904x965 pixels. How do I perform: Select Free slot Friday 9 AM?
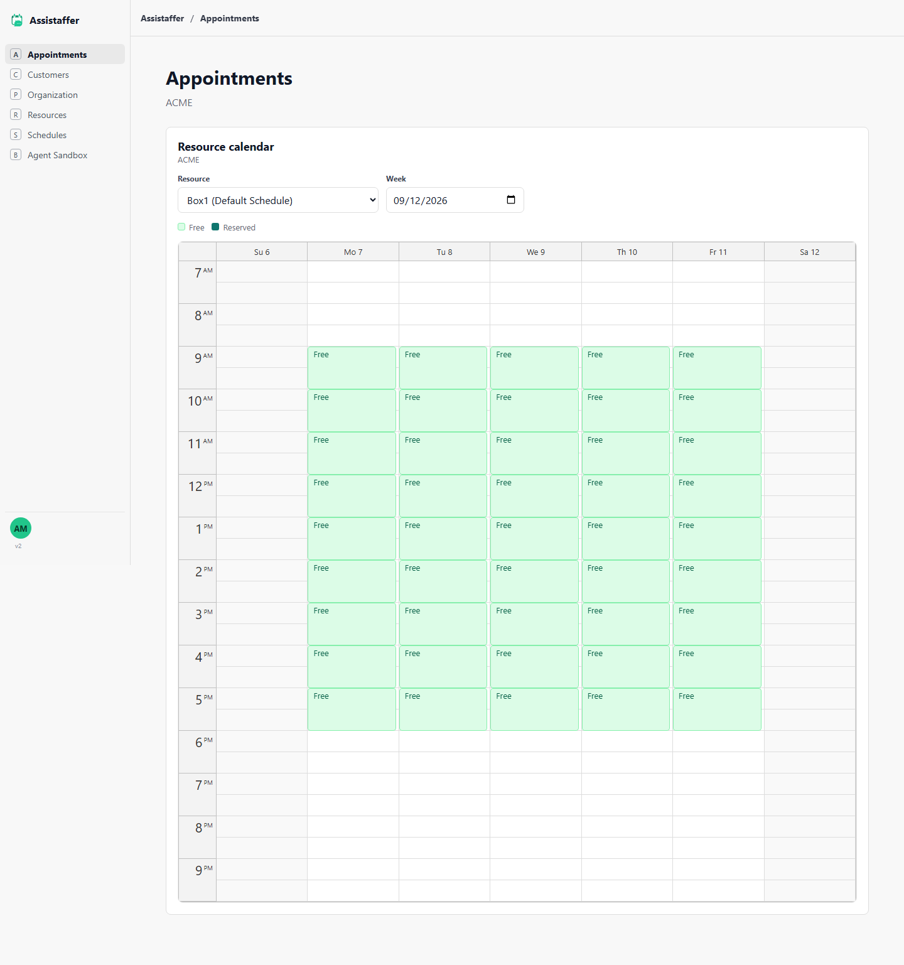[x=717, y=368]
